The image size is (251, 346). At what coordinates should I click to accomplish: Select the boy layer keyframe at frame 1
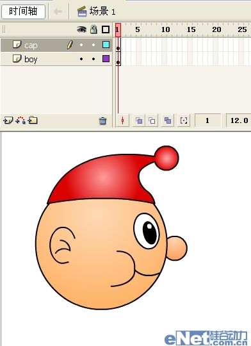(118, 59)
